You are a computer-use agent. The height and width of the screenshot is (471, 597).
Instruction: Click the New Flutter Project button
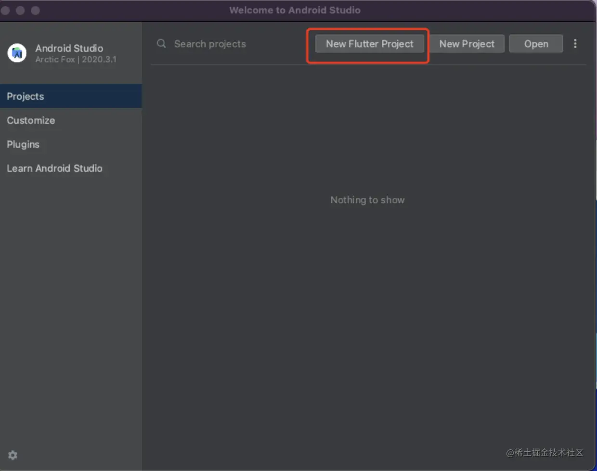pos(370,44)
